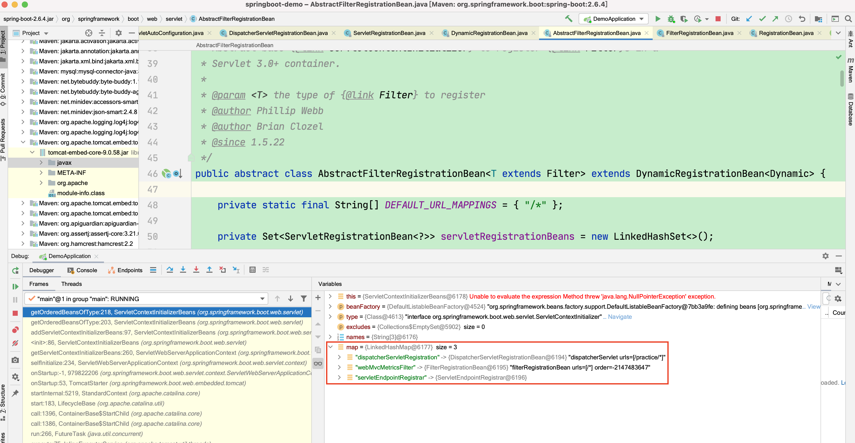Toggle the glasses watches view icon
Screen dimensions: 855x443
[318, 364]
